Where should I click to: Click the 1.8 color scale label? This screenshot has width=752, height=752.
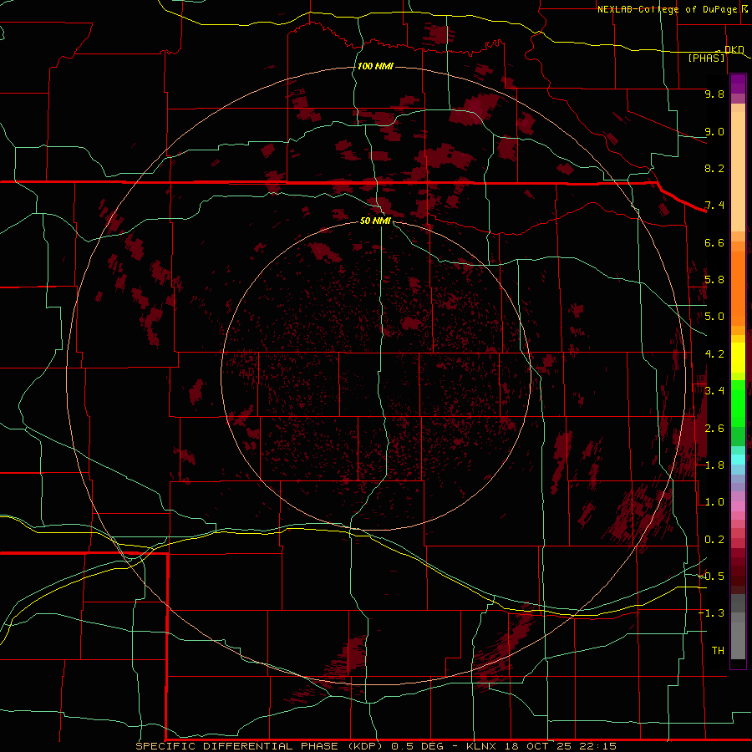click(x=714, y=465)
